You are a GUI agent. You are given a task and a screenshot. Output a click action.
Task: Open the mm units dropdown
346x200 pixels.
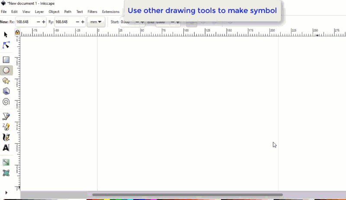pyautogui.click(x=96, y=22)
